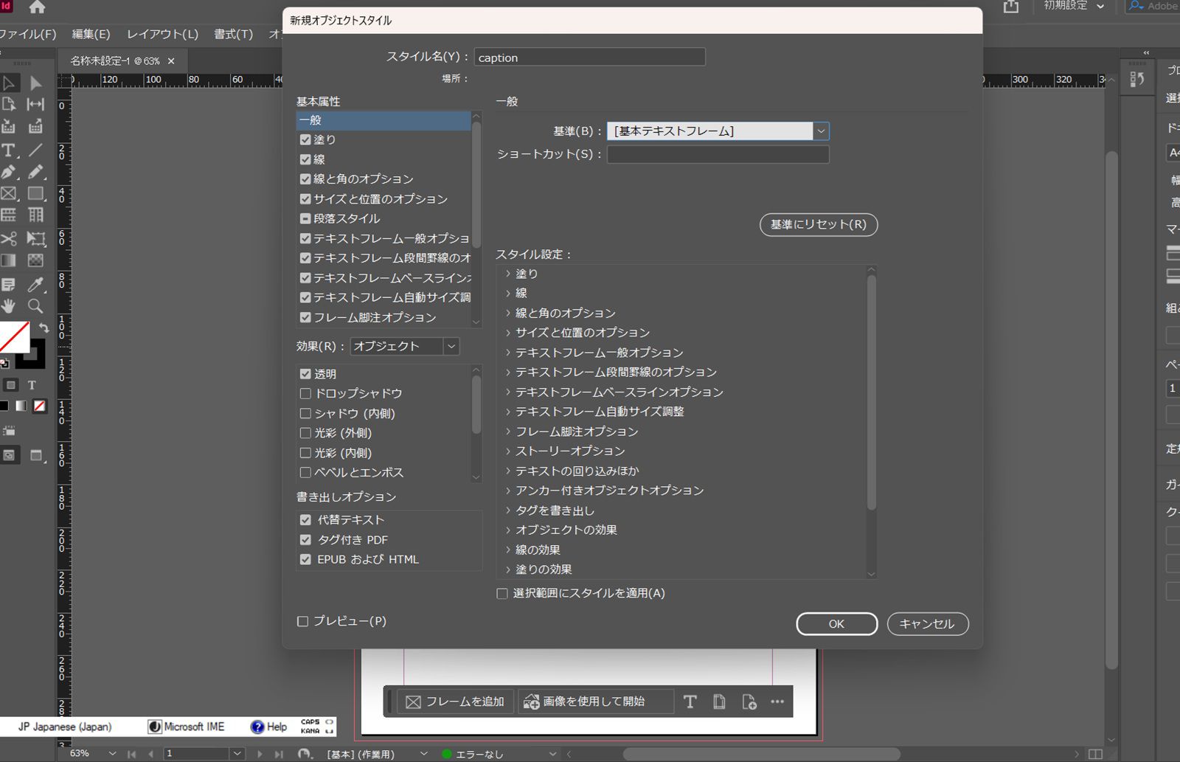
Task: Select the Zoom tool magnifier
Action: 35,306
